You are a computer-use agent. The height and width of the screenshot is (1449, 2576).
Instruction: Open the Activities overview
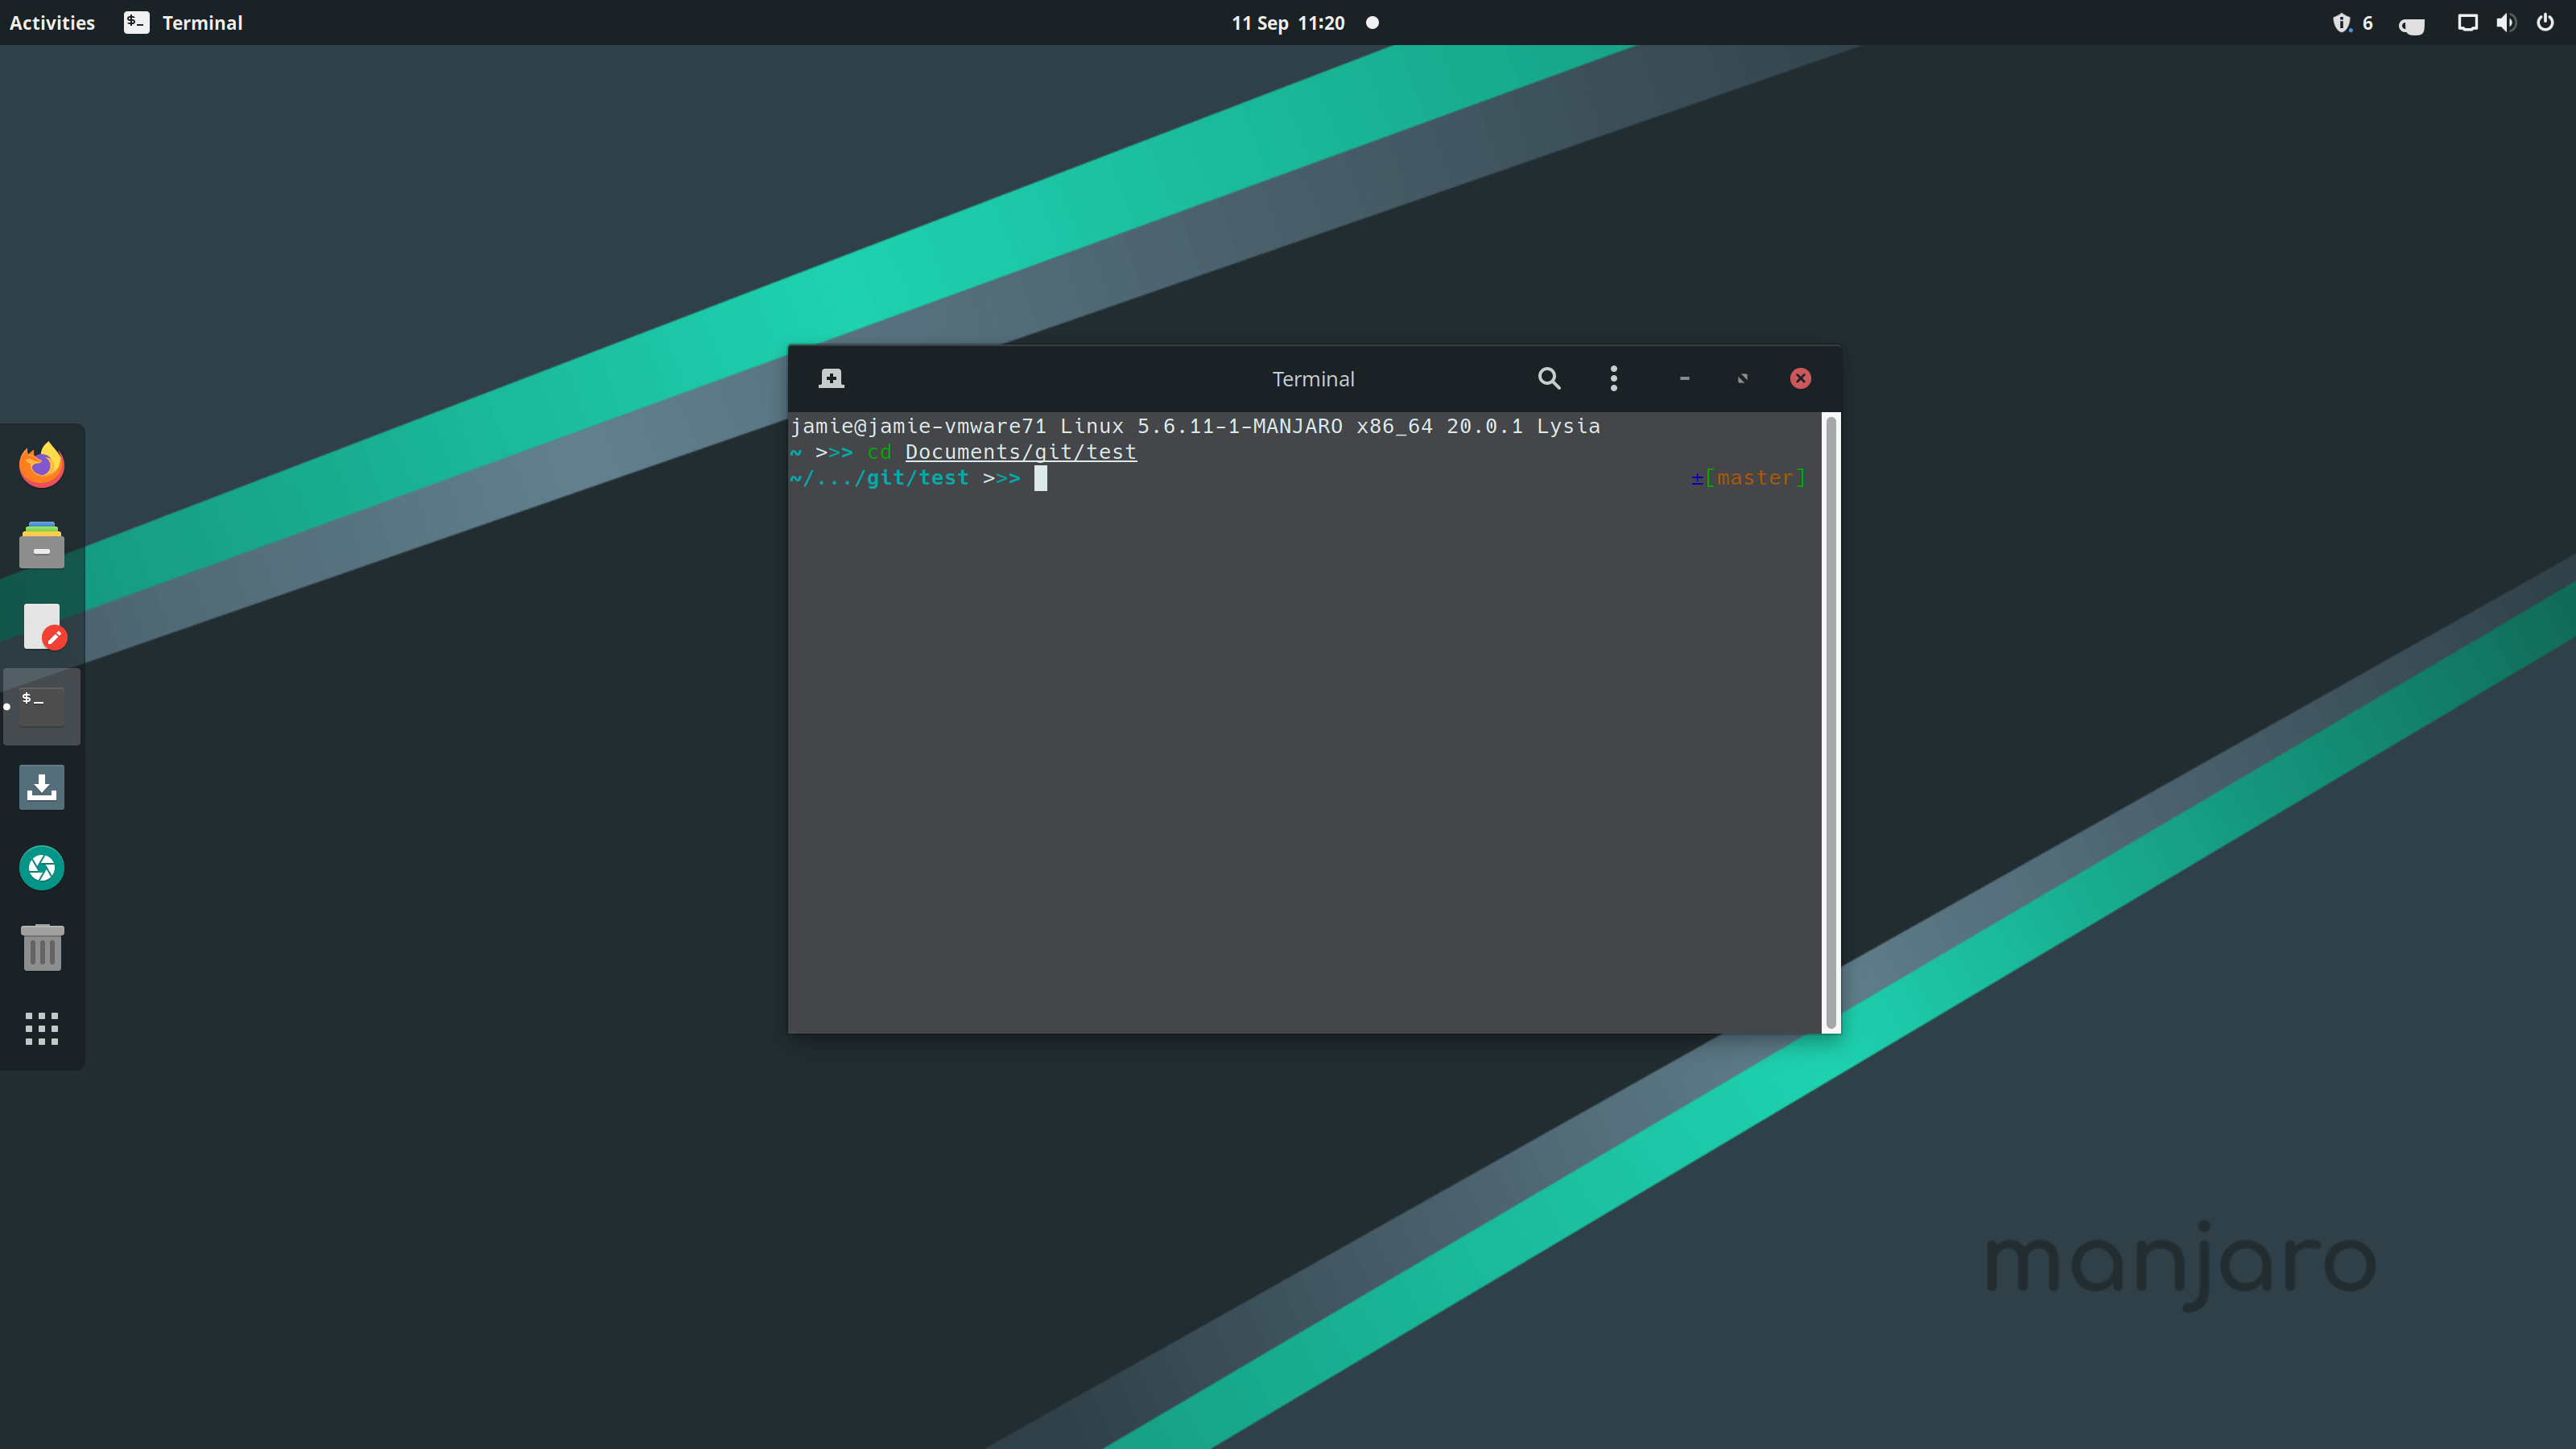point(52,22)
